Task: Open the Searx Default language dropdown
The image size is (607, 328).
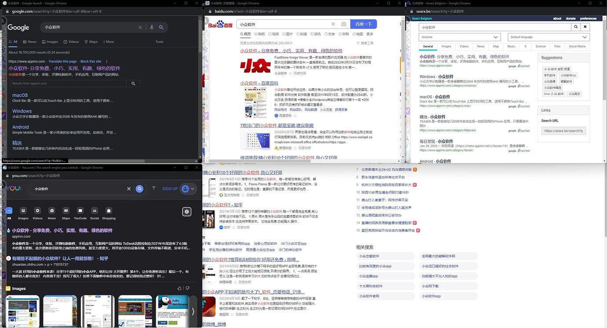Action: [548, 37]
